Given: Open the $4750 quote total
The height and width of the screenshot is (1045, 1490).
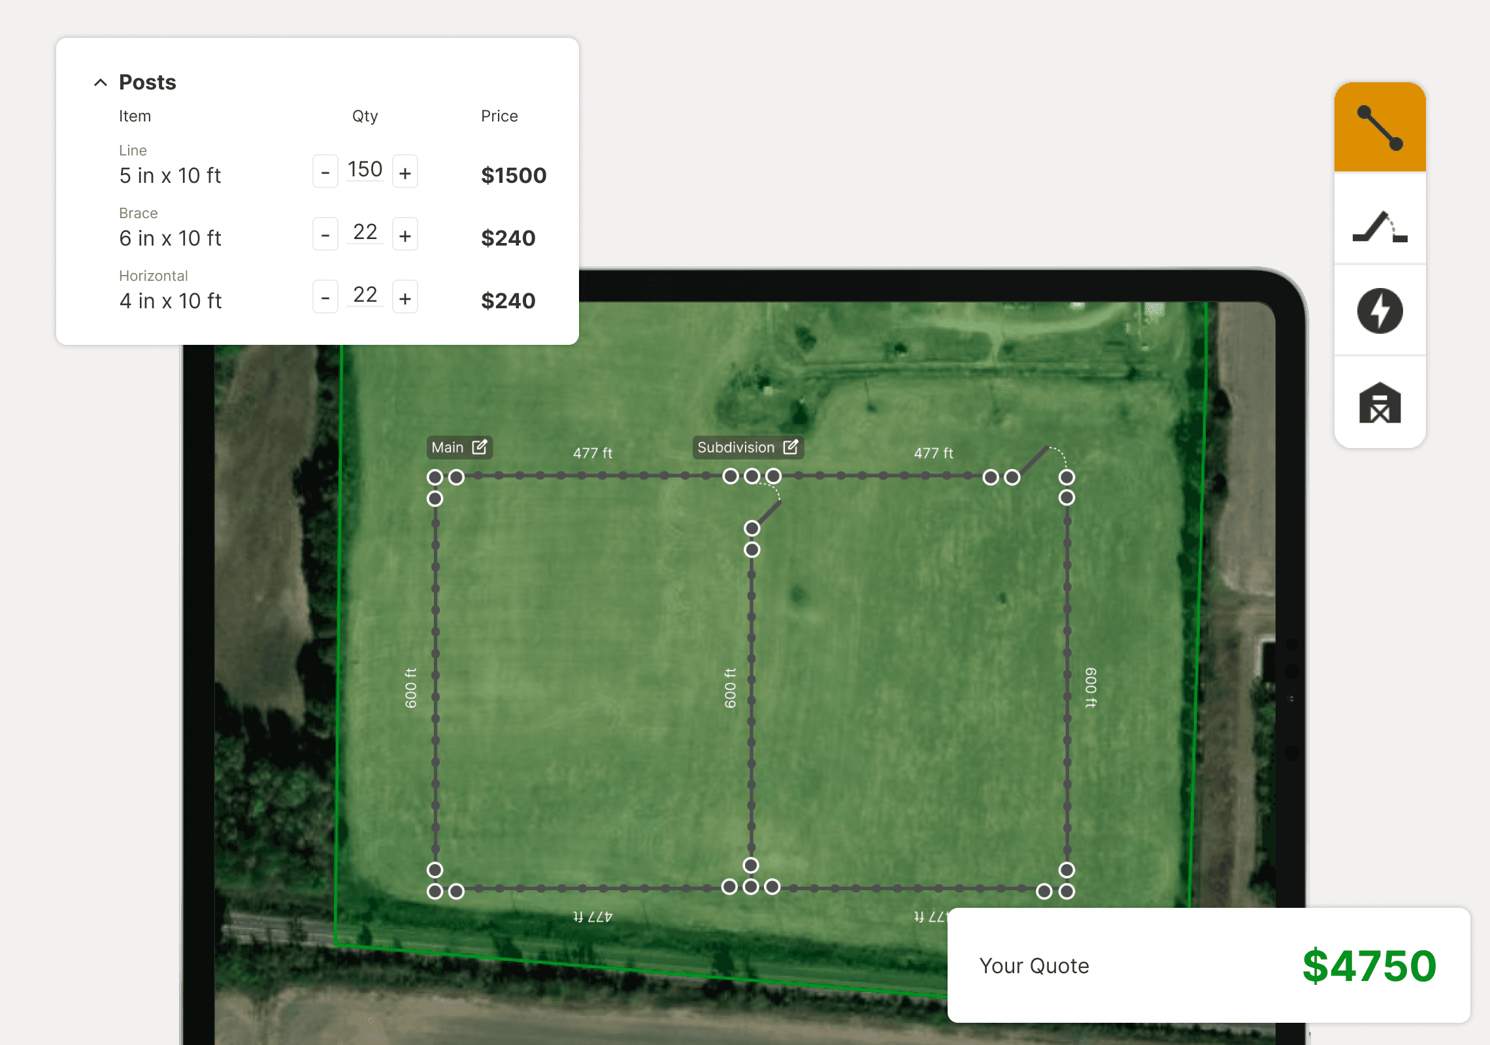Looking at the screenshot, I should (1368, 965).
